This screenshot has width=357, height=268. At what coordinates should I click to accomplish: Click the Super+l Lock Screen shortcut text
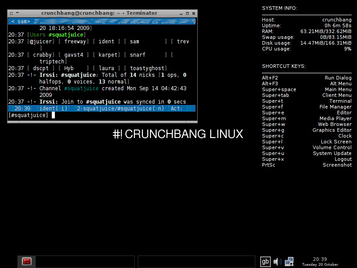pos(307,142)
